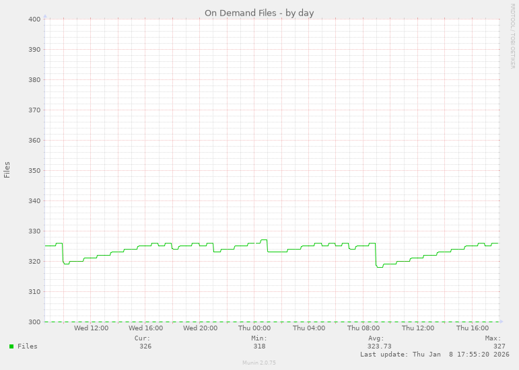Click the 'Wed 16:00' x-axis label
519x370 pixels.
(x=145, y=328)
